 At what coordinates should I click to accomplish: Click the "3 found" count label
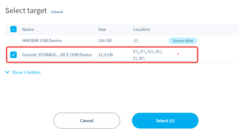point(57,12)
